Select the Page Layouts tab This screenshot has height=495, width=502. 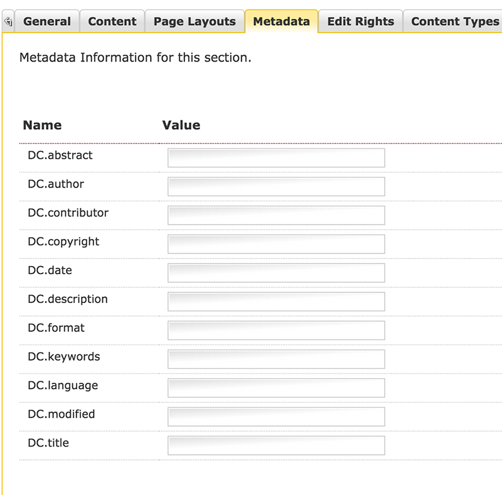tap(195, 21)
